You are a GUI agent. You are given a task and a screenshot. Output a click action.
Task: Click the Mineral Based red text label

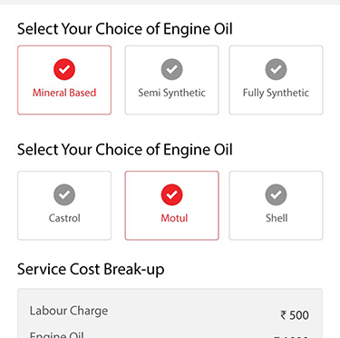[64, 93]
